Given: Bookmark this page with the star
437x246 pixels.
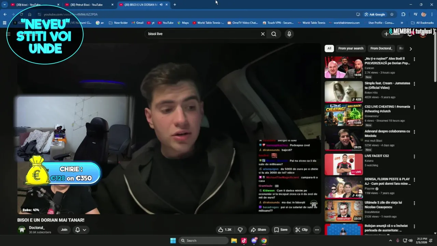Looking at the screenshot, I should [x=392, y=14].
